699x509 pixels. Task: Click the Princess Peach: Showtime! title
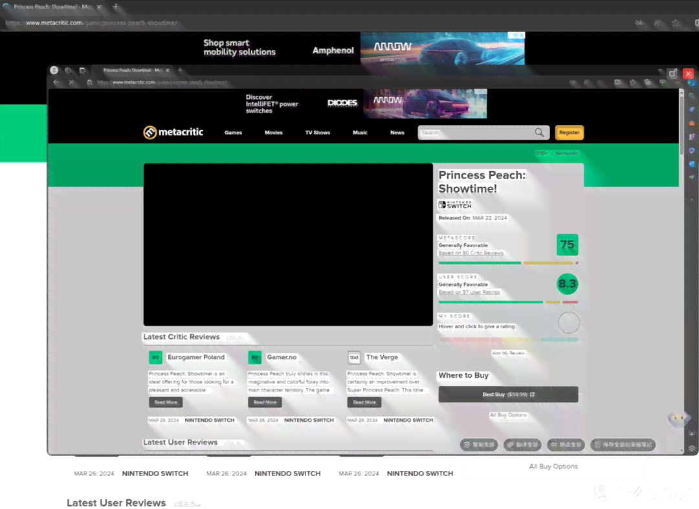click(482, 182)
